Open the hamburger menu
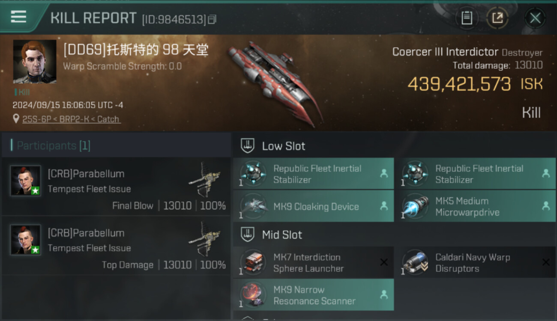 coord(18,17)
